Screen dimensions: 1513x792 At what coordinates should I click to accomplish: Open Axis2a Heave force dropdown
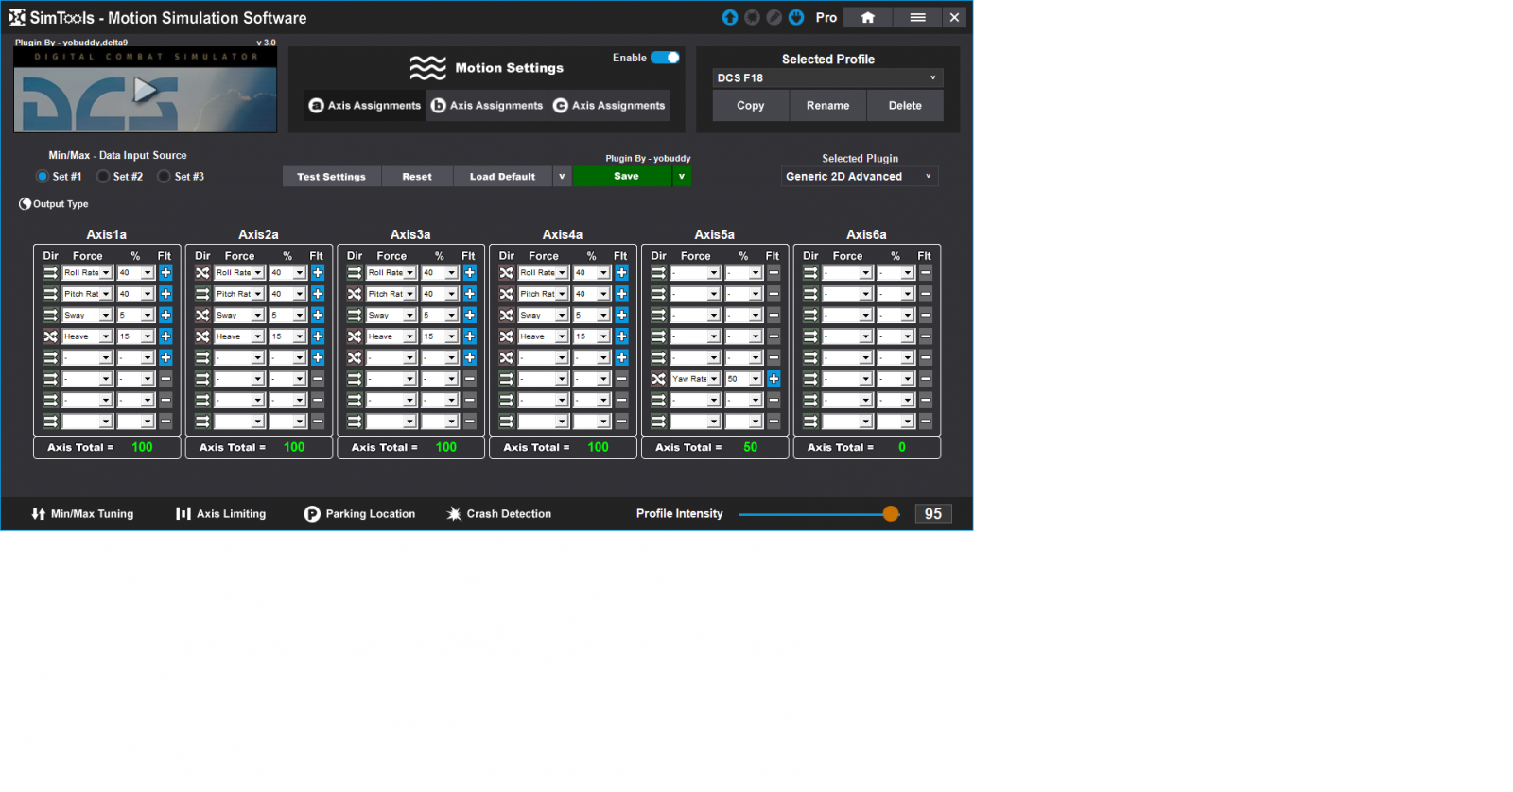[x=239, y=336]
